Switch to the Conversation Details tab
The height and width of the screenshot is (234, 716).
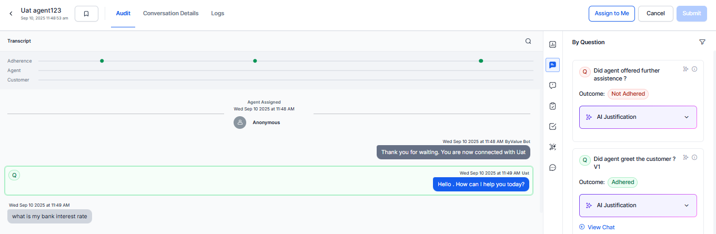coord(170,14)
